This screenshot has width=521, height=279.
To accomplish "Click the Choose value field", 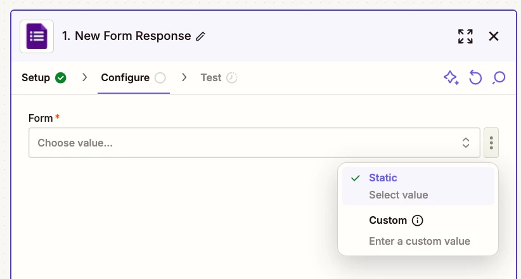I will [254, 143].
